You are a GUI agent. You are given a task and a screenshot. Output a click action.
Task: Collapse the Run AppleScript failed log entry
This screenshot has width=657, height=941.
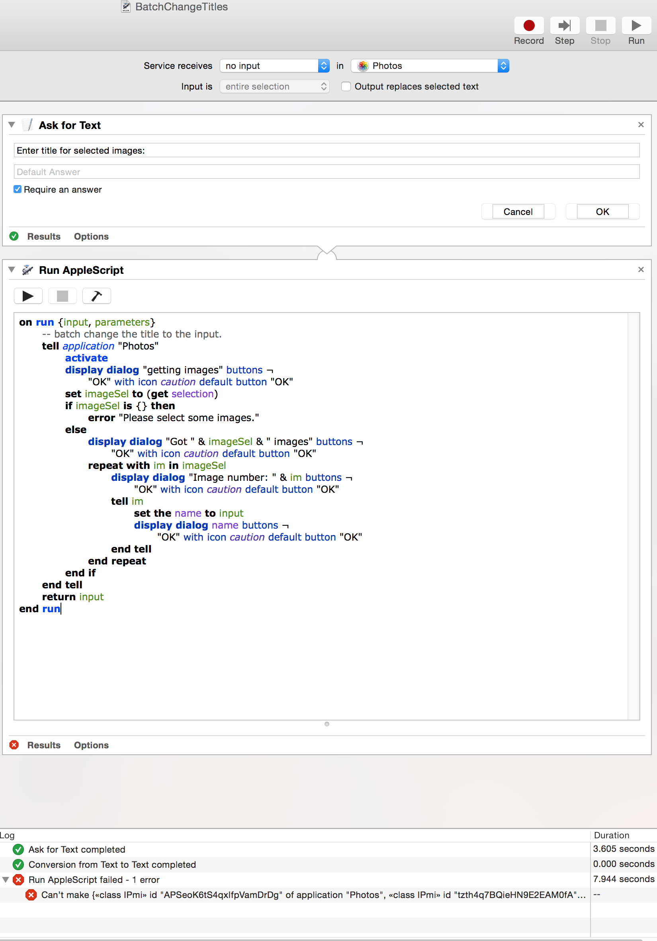point(6,880)
